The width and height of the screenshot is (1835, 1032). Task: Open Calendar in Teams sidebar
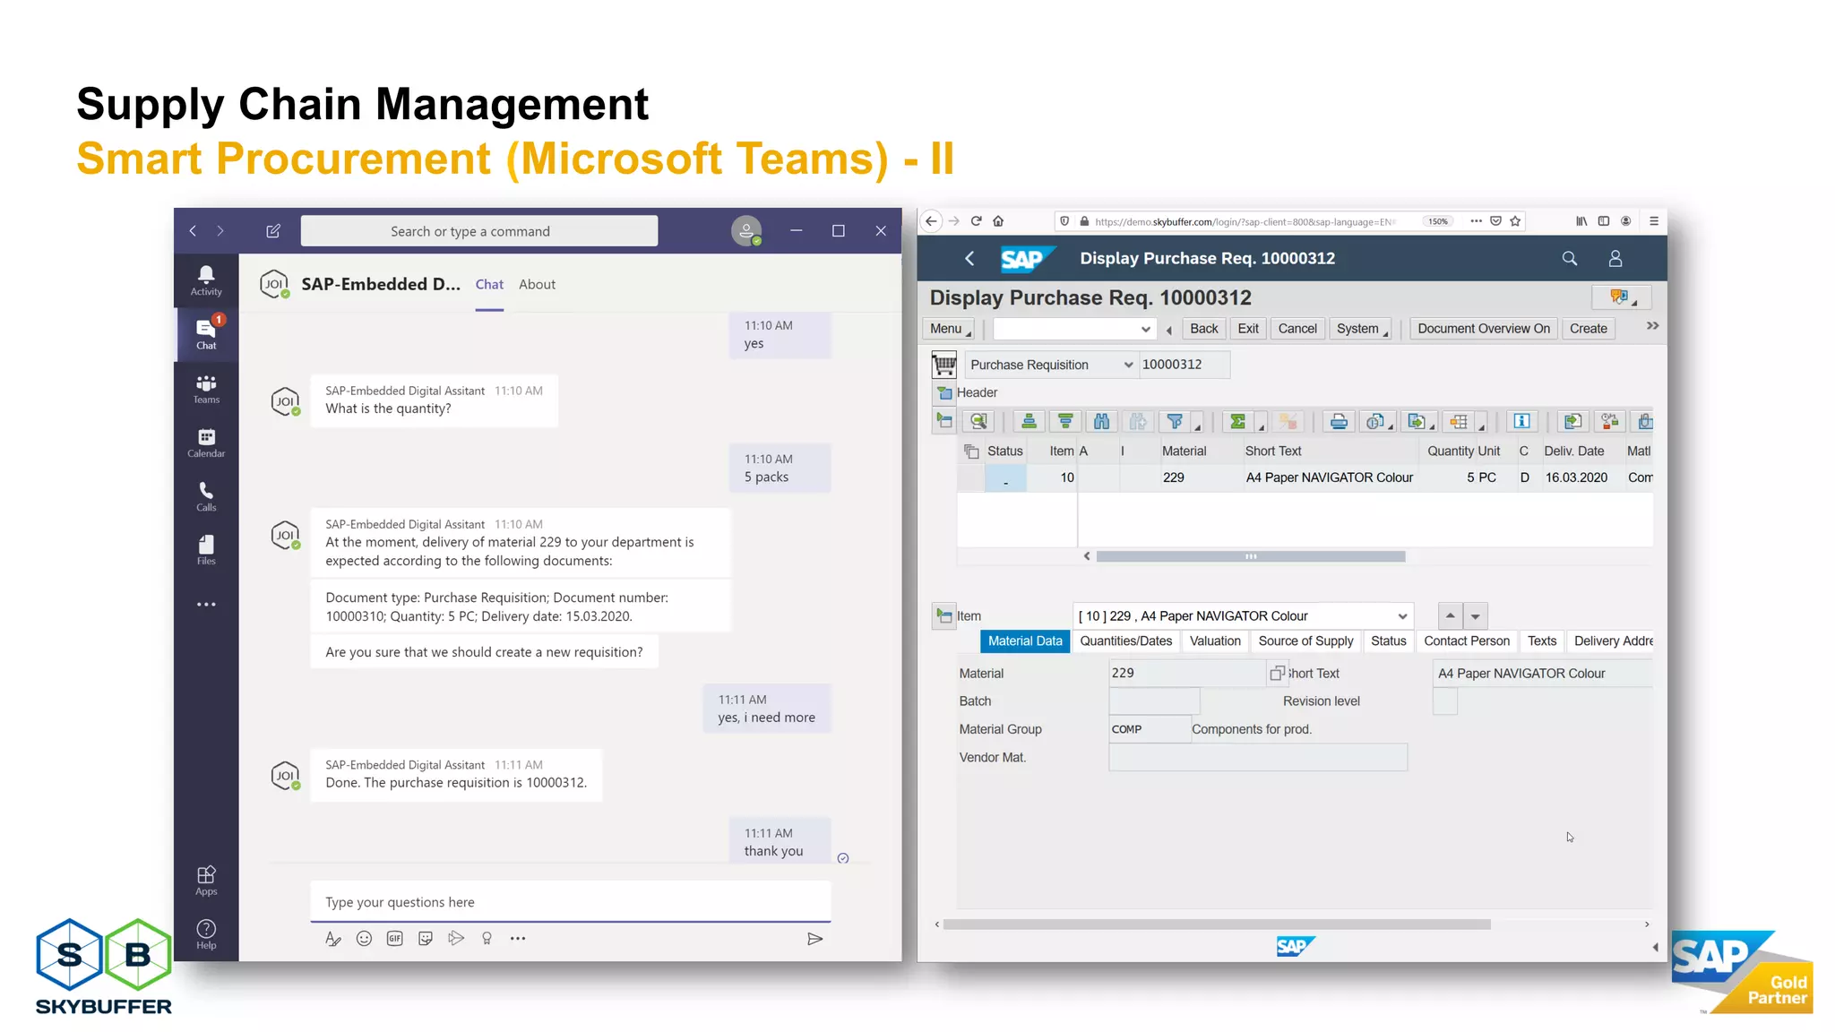(x=206, y=443)
